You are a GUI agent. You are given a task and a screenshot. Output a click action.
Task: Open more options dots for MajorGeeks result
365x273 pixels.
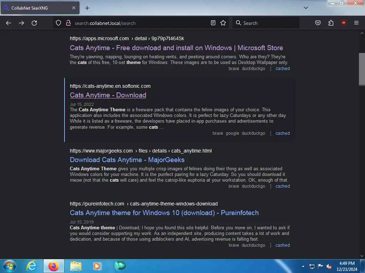[x=271, y=186]
